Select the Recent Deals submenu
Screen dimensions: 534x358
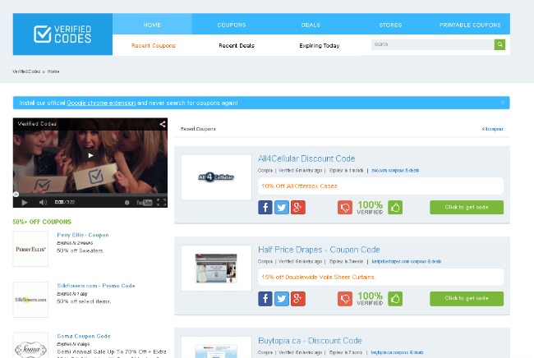[x=237, y=46]
